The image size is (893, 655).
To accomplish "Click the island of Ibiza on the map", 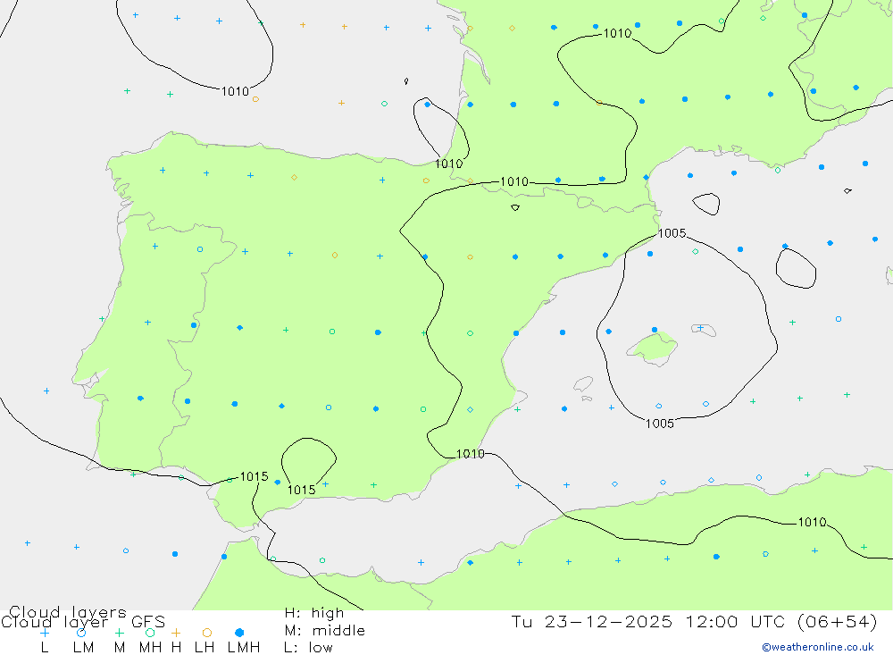I will tap(583, 384).
